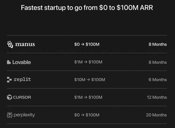The height and width of the screenshot is (128, 175).
Task: Click "12 Months" in the Cursor row
Action: (157, 97)
